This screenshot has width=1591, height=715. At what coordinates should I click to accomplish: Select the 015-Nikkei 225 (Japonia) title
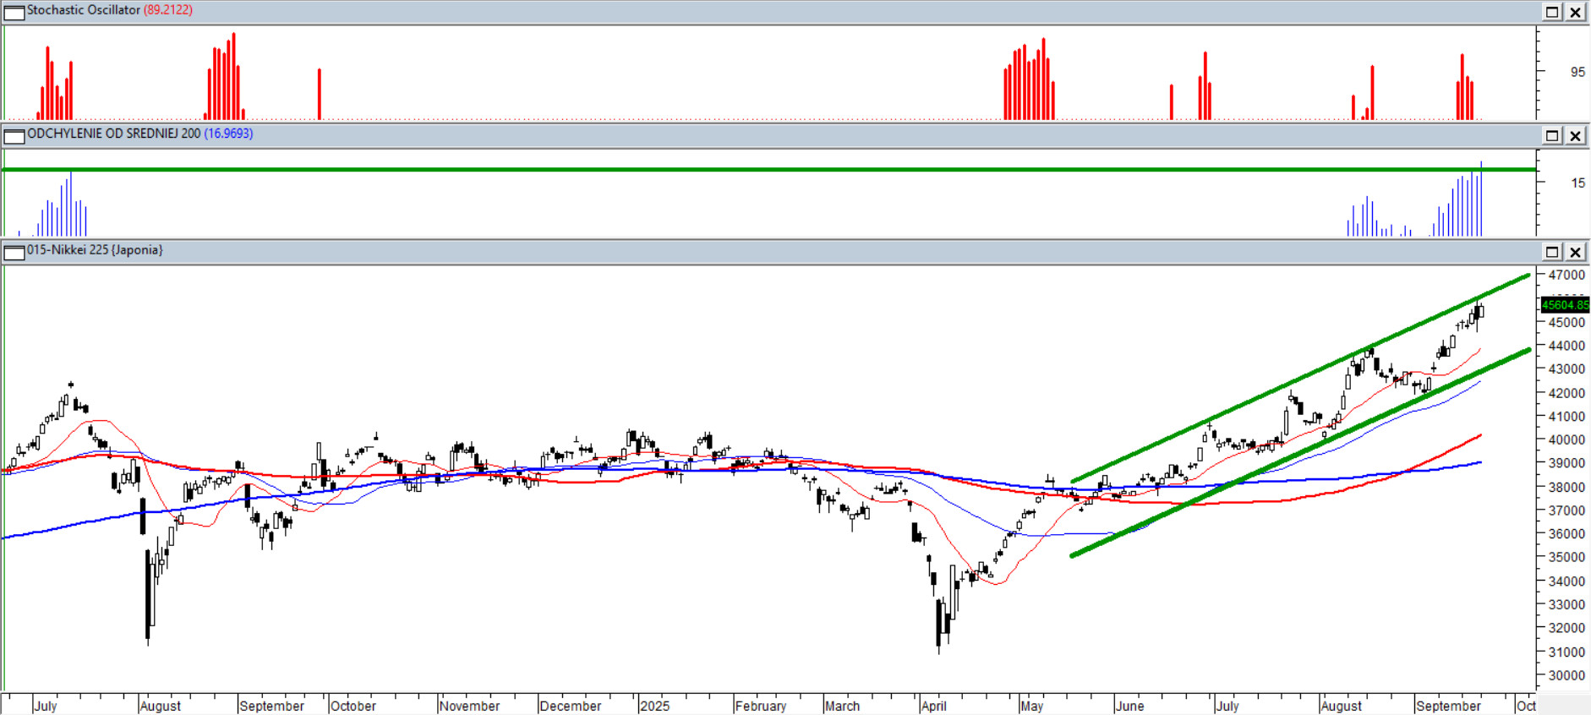pyautogui.click(x=95, y=250)
